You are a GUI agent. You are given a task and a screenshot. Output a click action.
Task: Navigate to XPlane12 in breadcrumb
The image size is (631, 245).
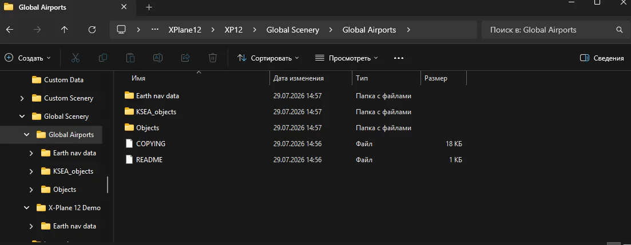click(185, 30)
